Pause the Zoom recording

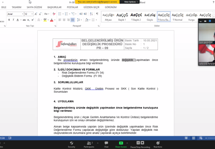138,143
